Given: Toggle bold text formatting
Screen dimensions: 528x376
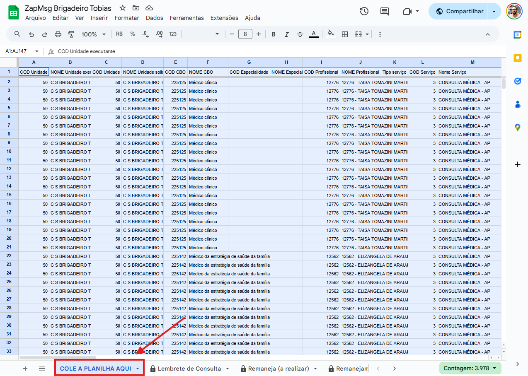Looking at the screenshot, I should point(273,34).
